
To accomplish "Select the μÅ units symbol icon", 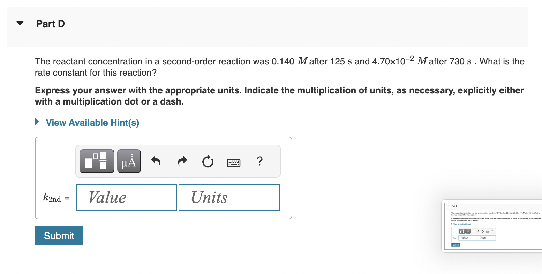I will tap(129, 161).
